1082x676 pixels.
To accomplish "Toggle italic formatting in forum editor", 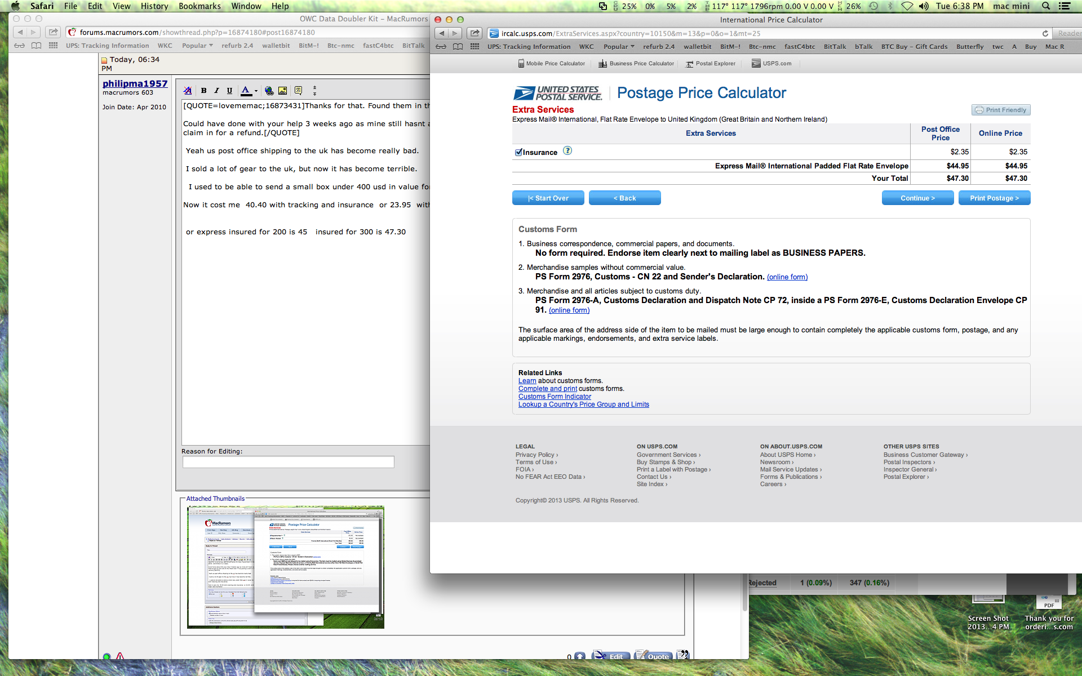I will pyautogui.click(x=216, y=91).
